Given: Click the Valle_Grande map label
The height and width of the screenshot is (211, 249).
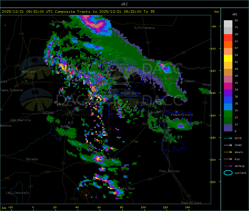Looking at the screenshot, I should coord(82,102).
